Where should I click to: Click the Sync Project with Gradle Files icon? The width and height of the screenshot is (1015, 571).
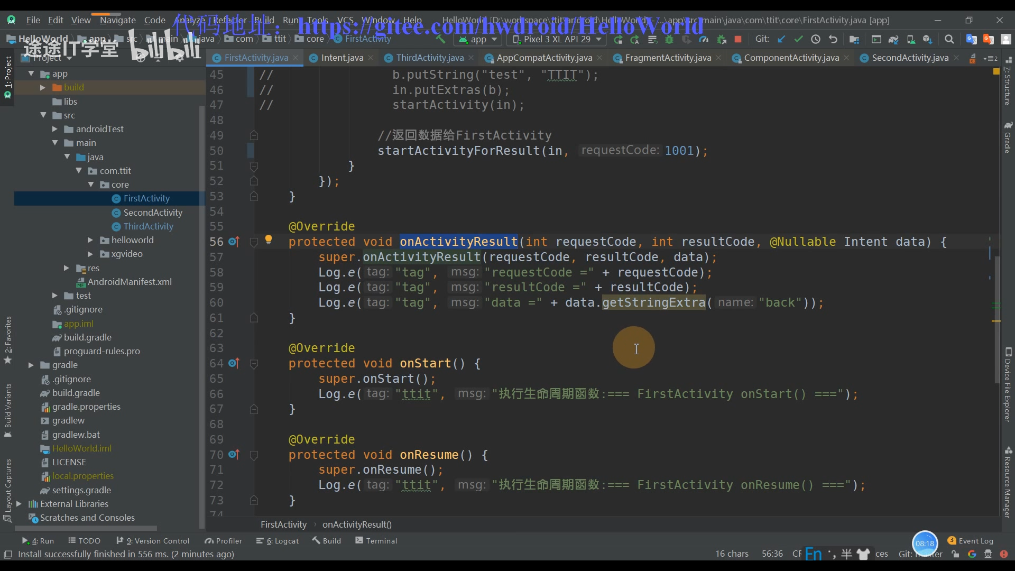point(893,39)
